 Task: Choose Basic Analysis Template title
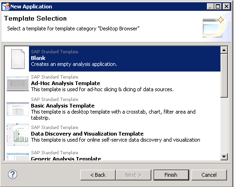[x=63, y=106]
